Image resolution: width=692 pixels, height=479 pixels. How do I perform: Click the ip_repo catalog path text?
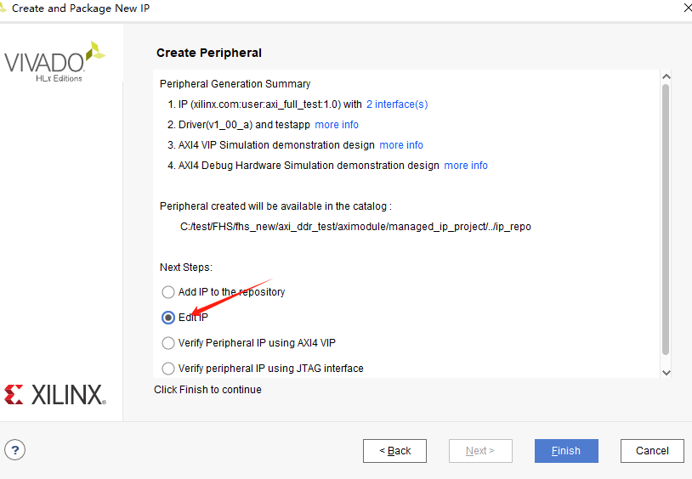coord(355,227)
